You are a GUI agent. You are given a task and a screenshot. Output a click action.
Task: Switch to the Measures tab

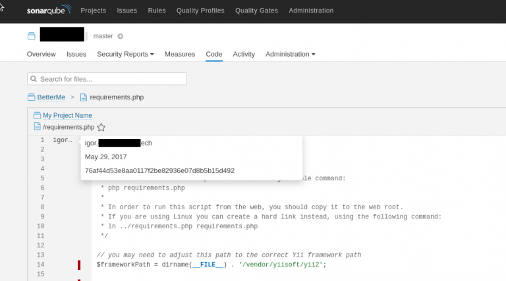pyautogui.click(x=179, y=54)
